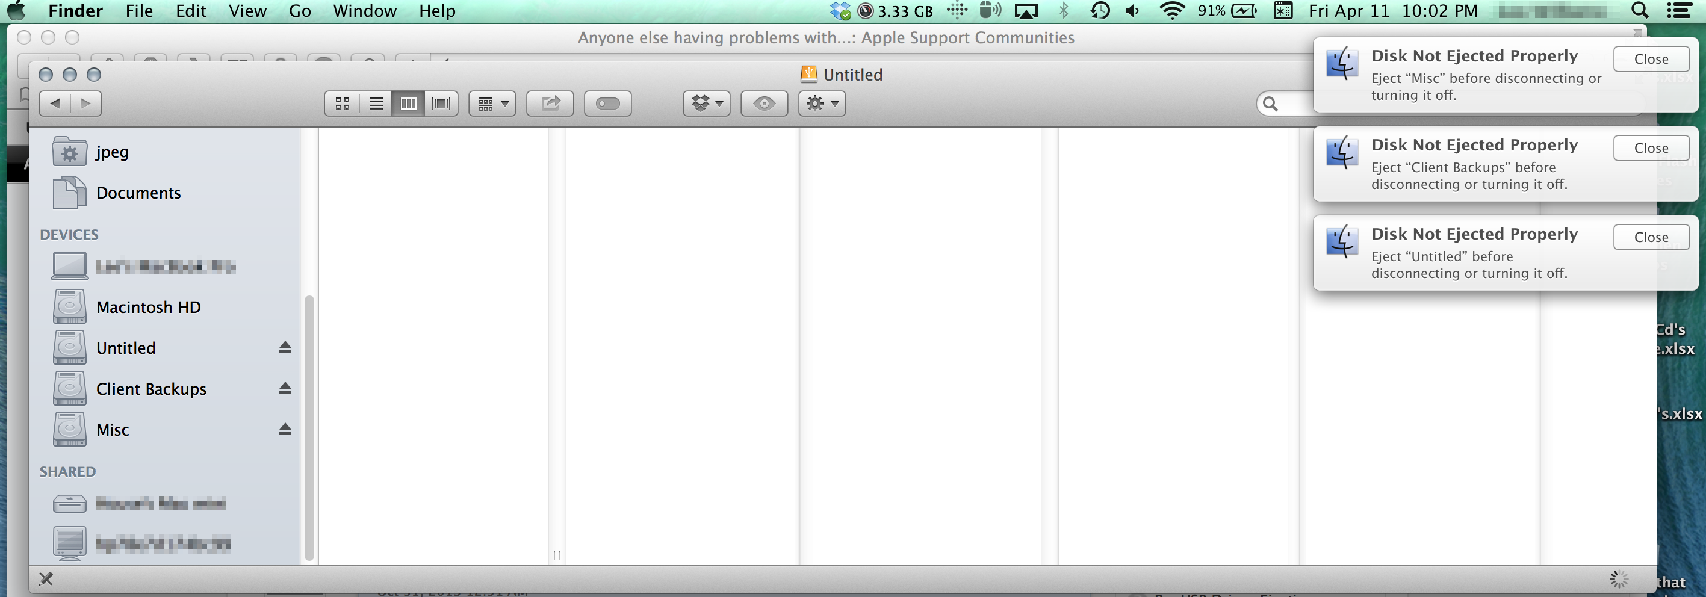Close the Untitled eject notification

tap(1651, 237)
